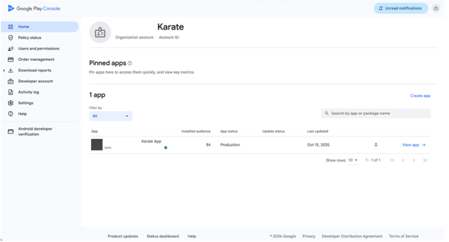This screenshot has height=242, width=449.
Task: Click the Pinned apps help info icon
Action: (130, 63)
